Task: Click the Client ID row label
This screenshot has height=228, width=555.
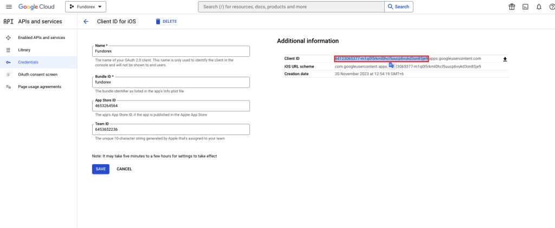Action: tap(292, 58)
